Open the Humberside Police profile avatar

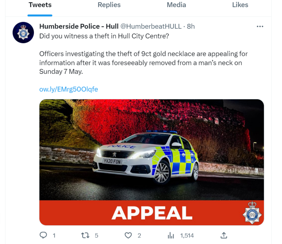[23, 33]
